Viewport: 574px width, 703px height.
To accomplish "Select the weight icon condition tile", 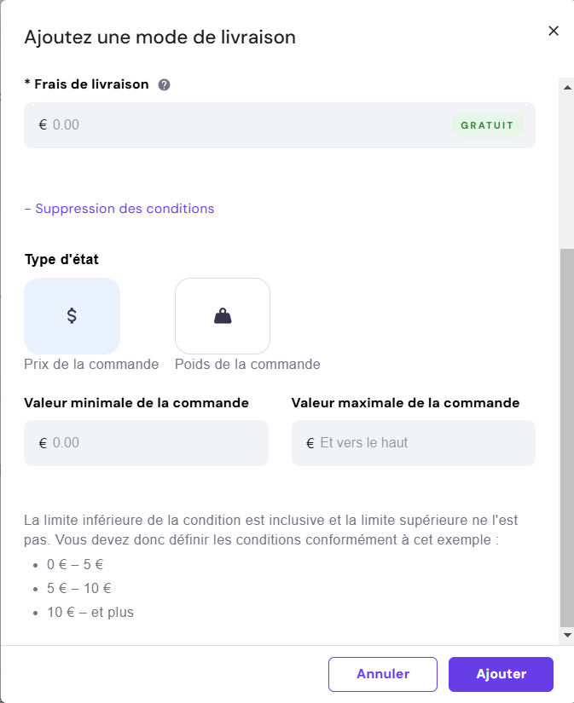I will tap(222, 316).
